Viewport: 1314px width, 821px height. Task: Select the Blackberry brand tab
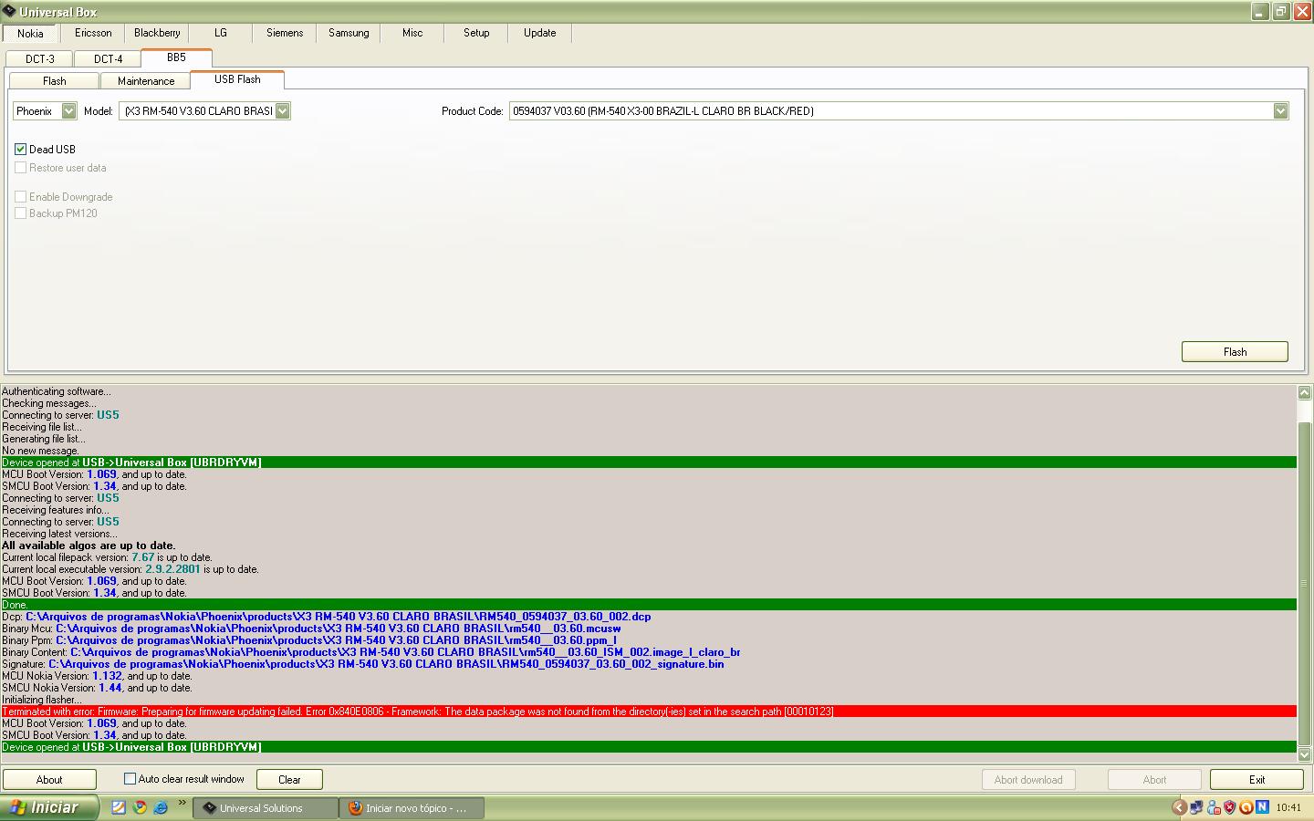[x=157, y=33]
